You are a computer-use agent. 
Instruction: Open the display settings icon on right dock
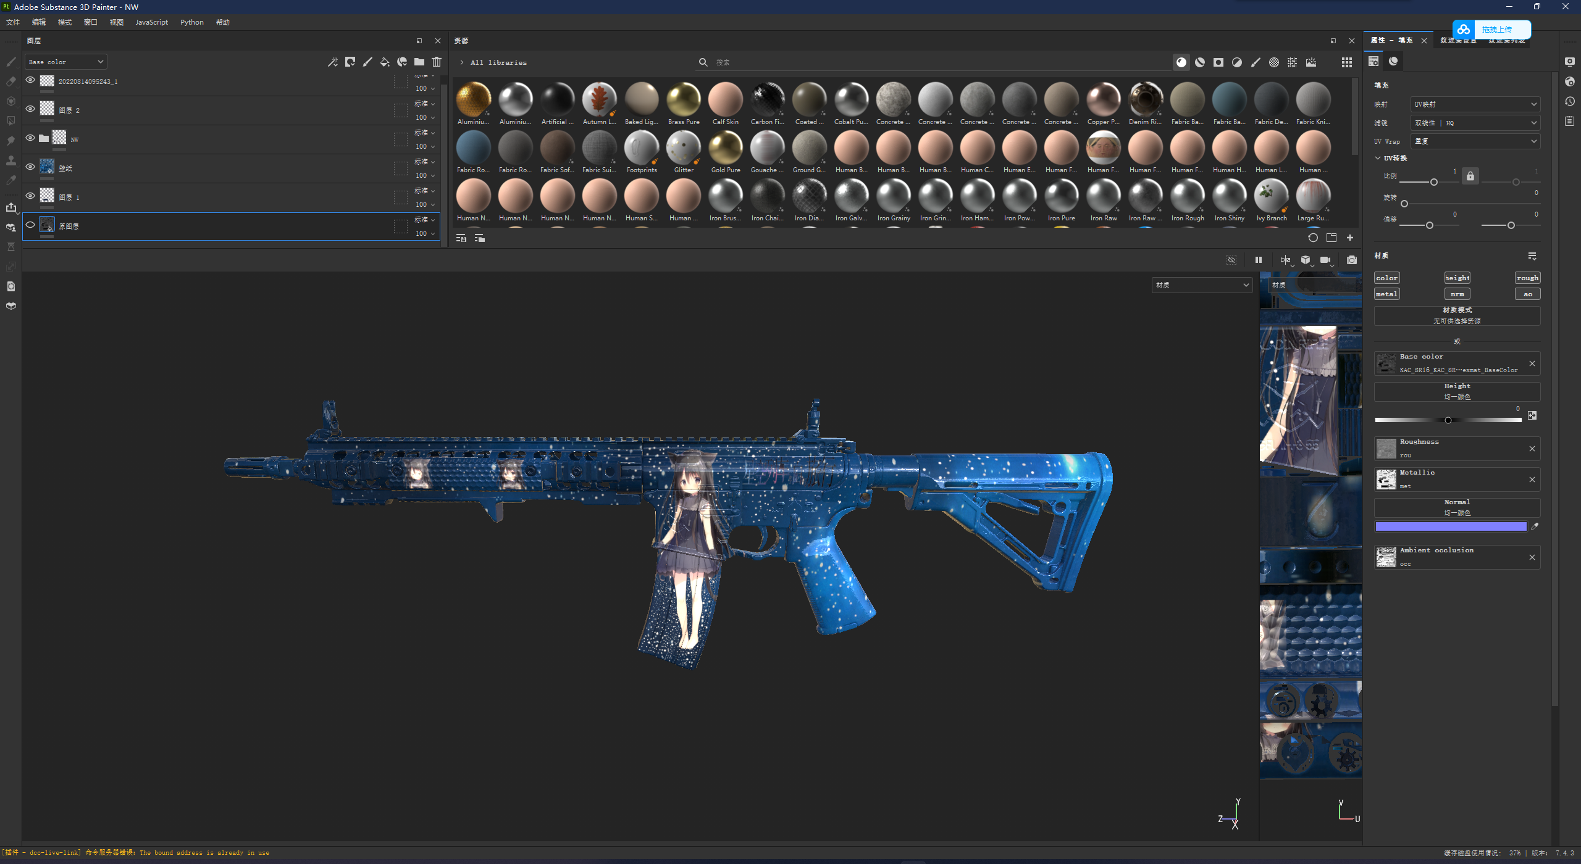pos(1570,62)
